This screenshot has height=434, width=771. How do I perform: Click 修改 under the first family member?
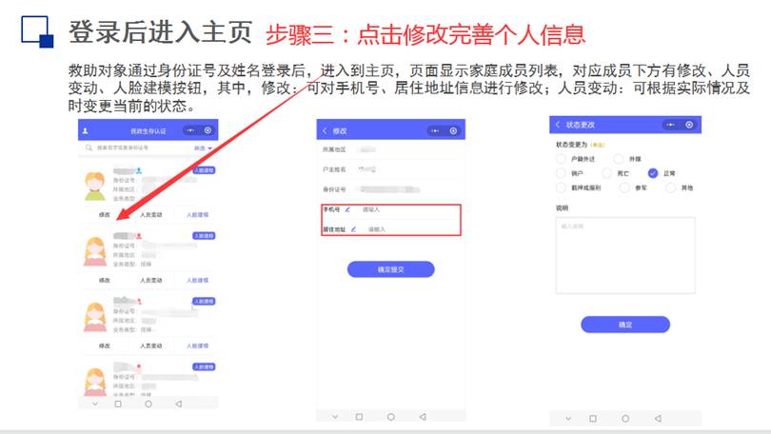[105, 215]
